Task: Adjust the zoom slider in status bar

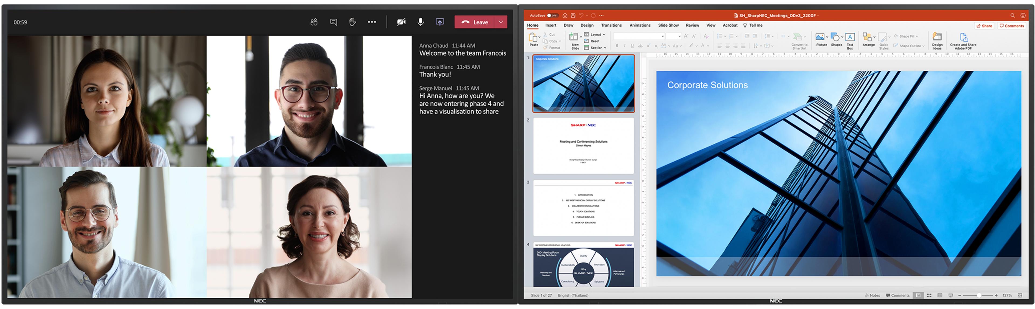Action: 979,295
